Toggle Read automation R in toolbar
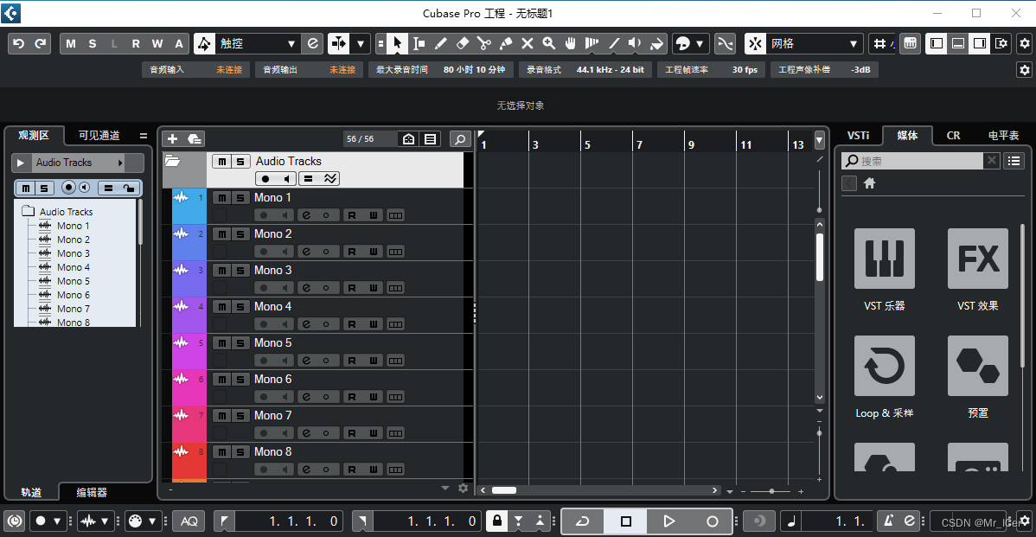1036x537 pixels. point(136,43)
